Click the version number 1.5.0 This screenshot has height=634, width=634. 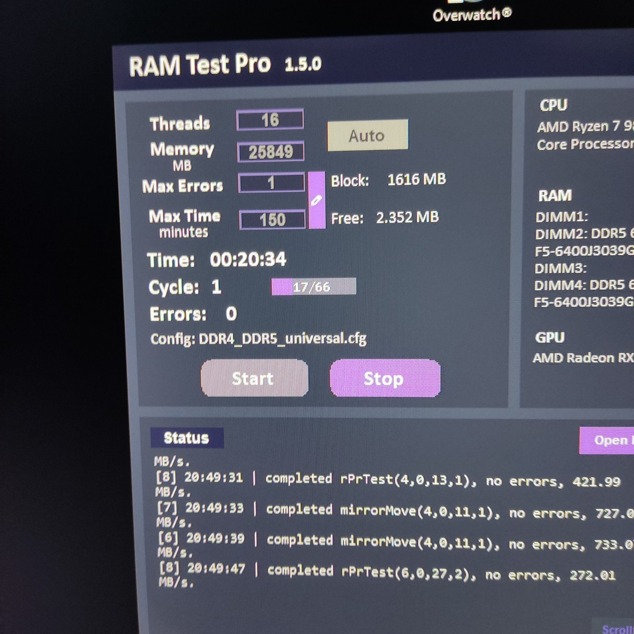(x=303, y=64)
